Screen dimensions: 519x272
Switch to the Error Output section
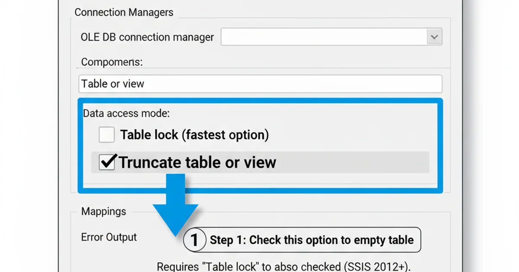(x=108, y=237)
